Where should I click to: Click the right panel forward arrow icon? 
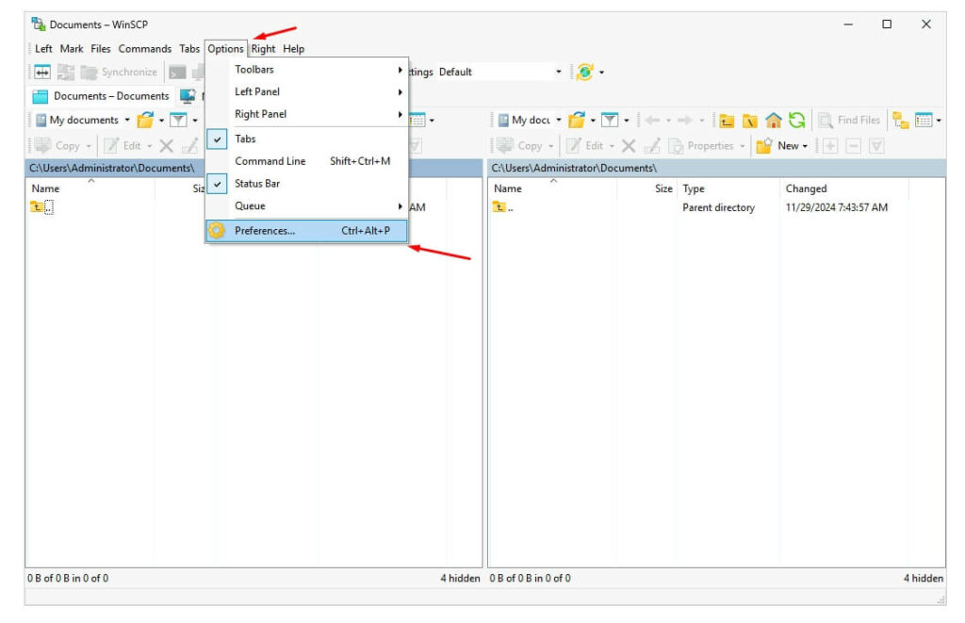684,120
